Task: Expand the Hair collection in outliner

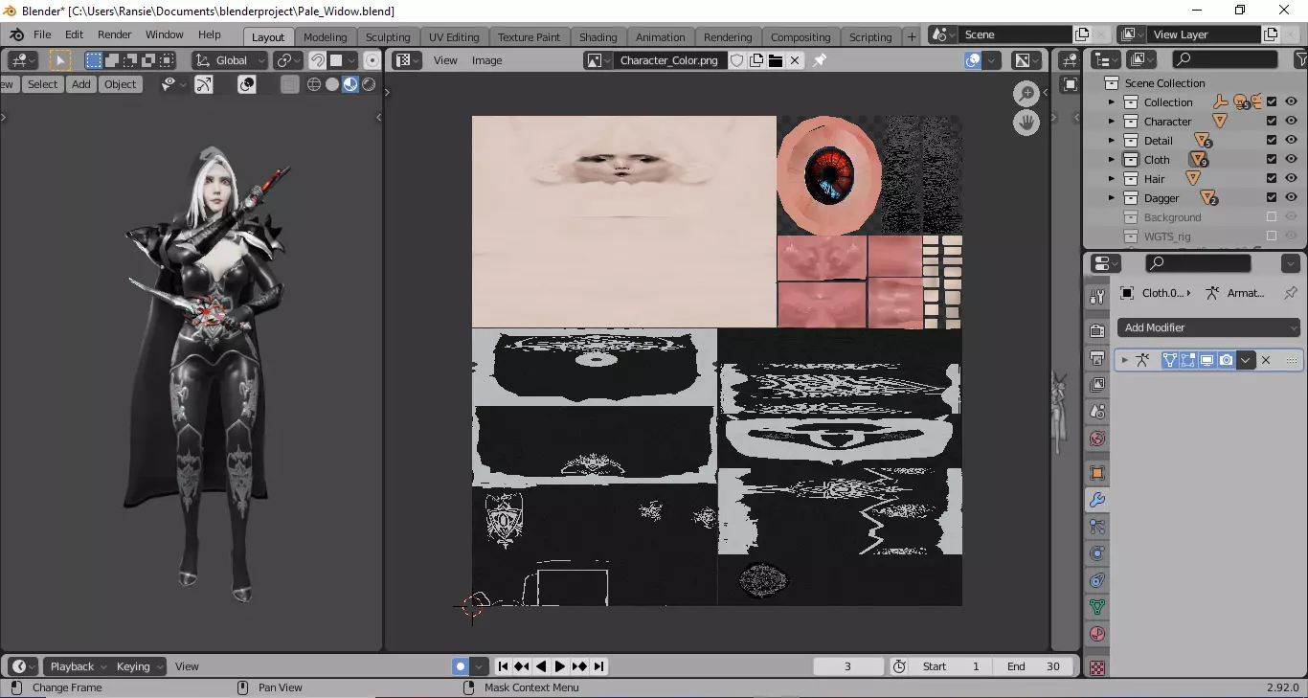Action: [1112, 179]
